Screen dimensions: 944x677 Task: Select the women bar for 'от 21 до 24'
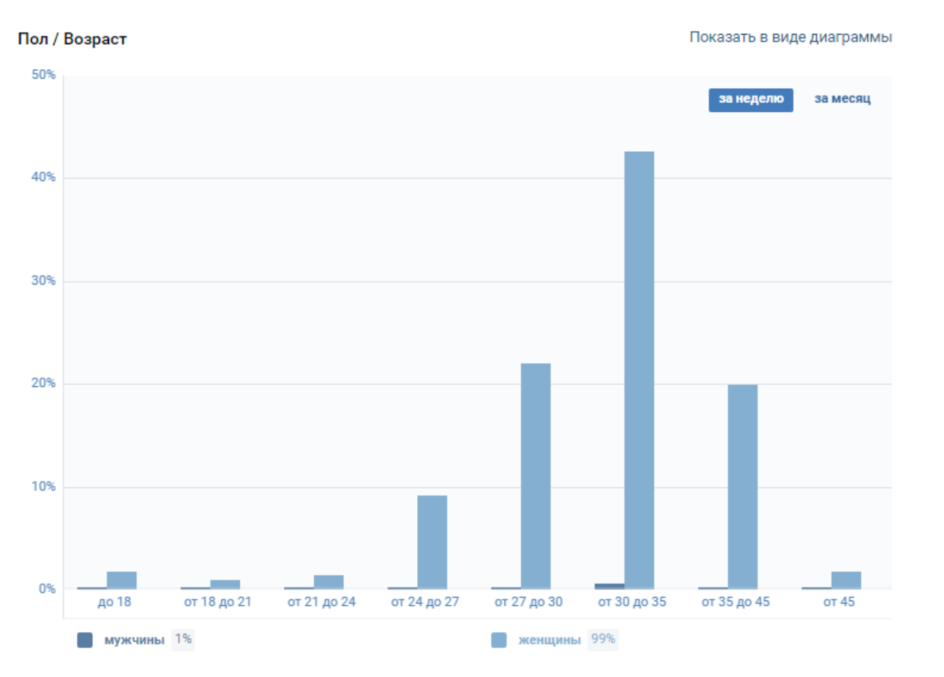[328, 582]
